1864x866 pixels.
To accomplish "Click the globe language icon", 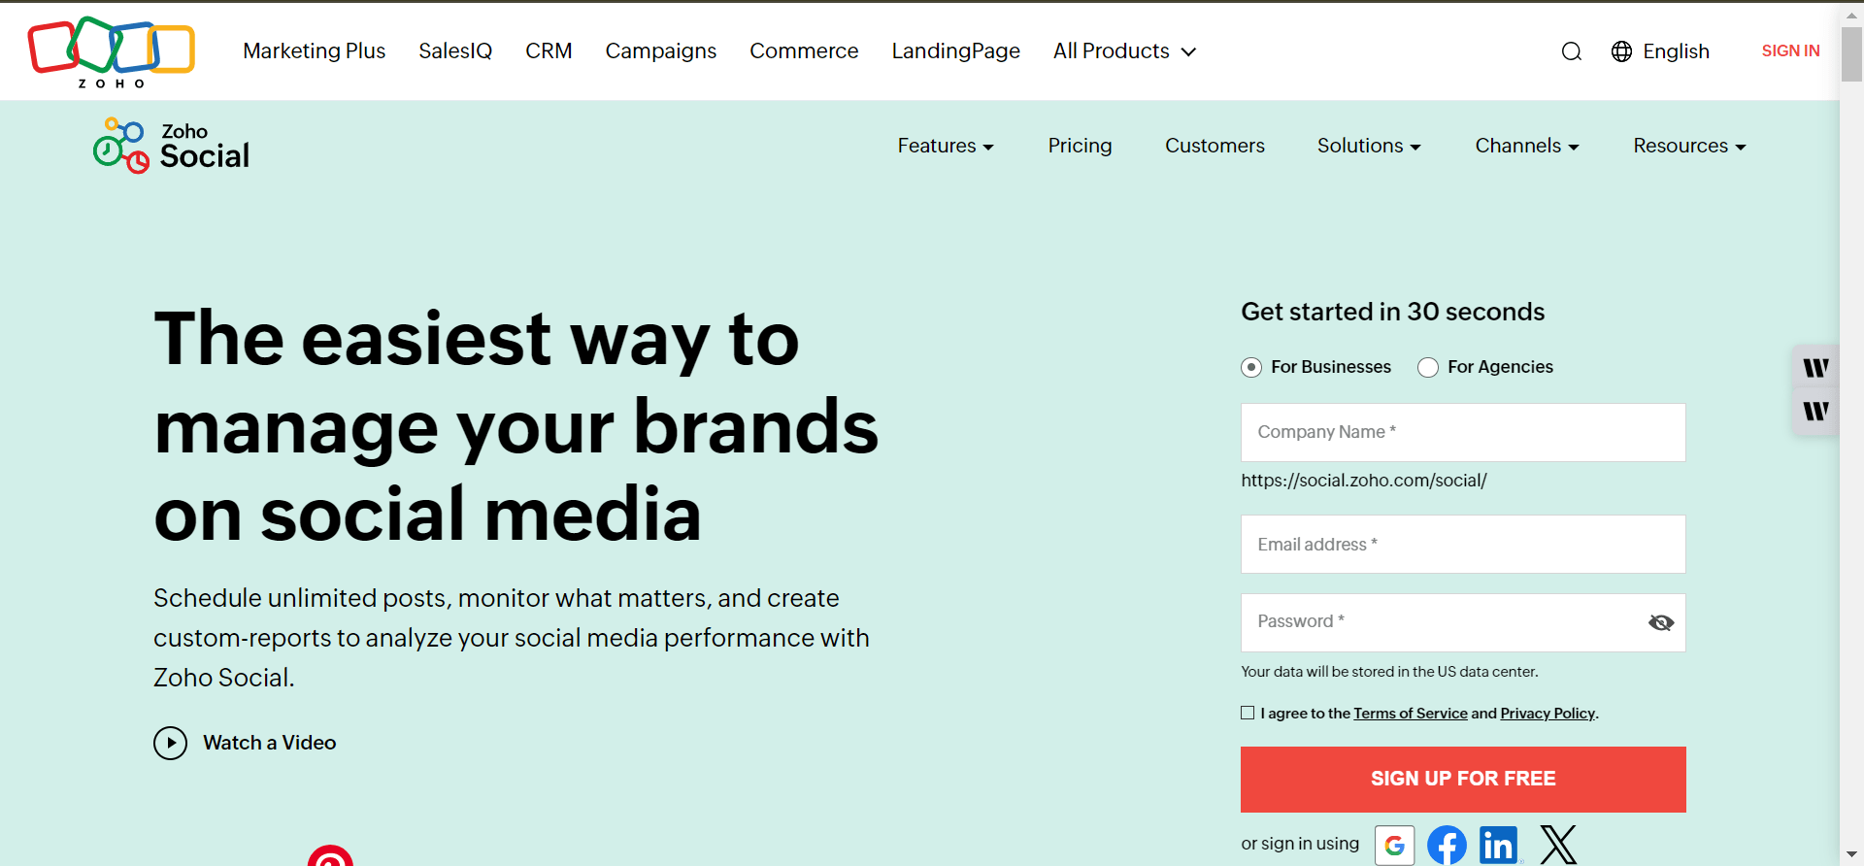I will point(1621,51).
